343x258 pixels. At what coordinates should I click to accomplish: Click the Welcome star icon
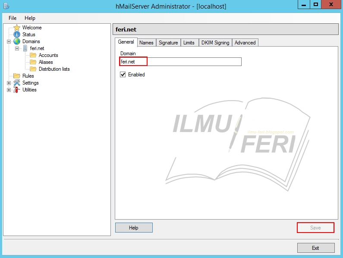point(17,28)
